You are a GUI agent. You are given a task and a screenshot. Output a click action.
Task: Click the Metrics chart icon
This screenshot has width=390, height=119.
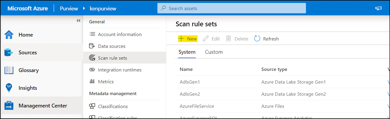click(92, 81)
